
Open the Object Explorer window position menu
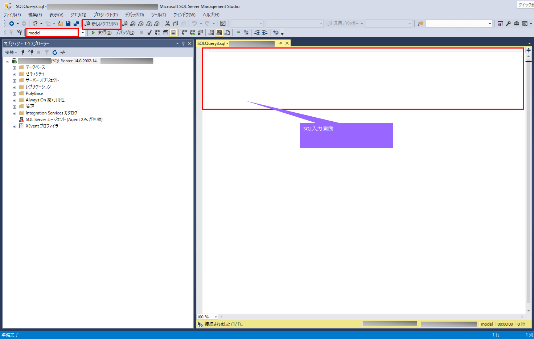177,43
